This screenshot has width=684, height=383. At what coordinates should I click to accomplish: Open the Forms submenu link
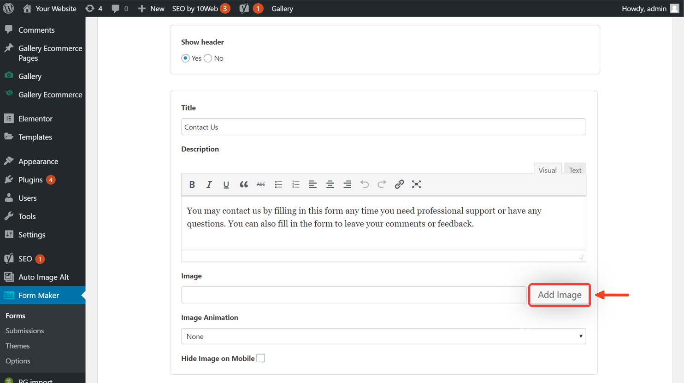point(15,316)
